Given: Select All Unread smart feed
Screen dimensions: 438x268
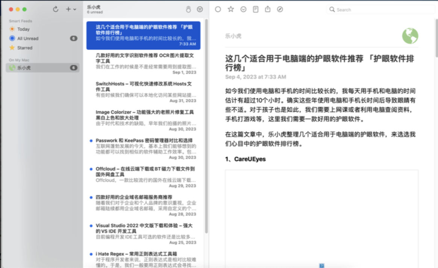Looking at the screenshot, I should click(28, 39).
